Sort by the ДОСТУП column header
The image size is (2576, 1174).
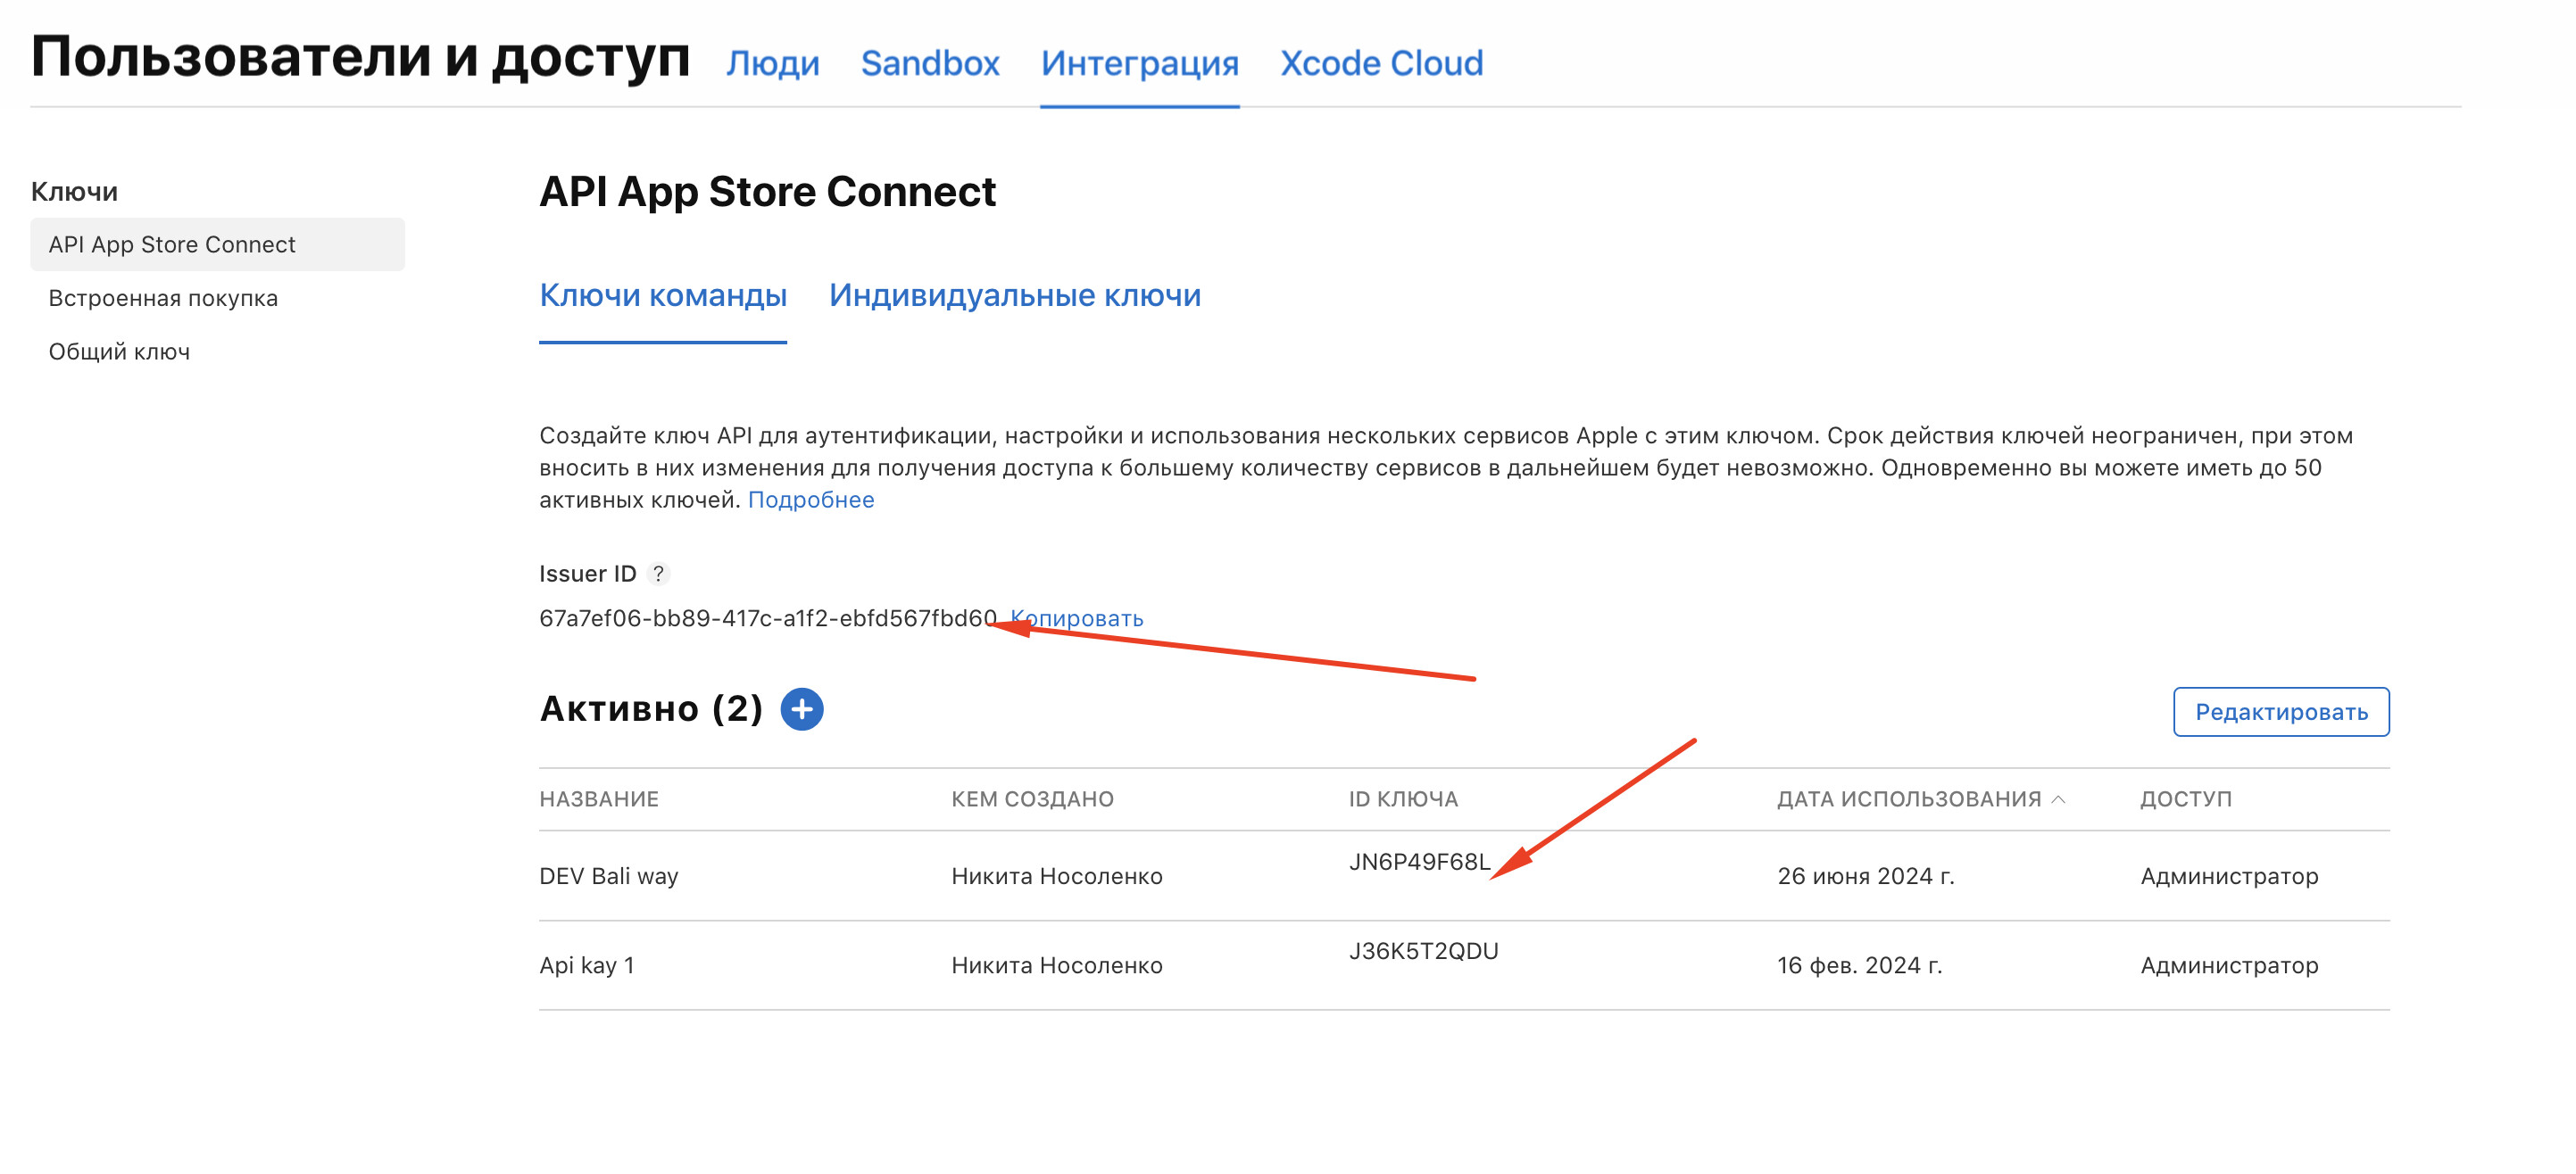2185,799
